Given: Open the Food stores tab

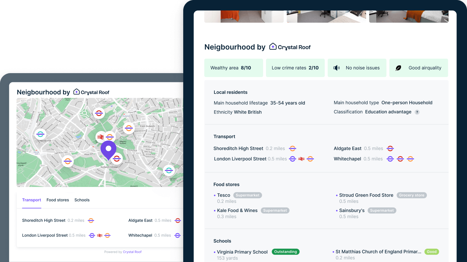Looking at the screenshot, I should 58,200.
